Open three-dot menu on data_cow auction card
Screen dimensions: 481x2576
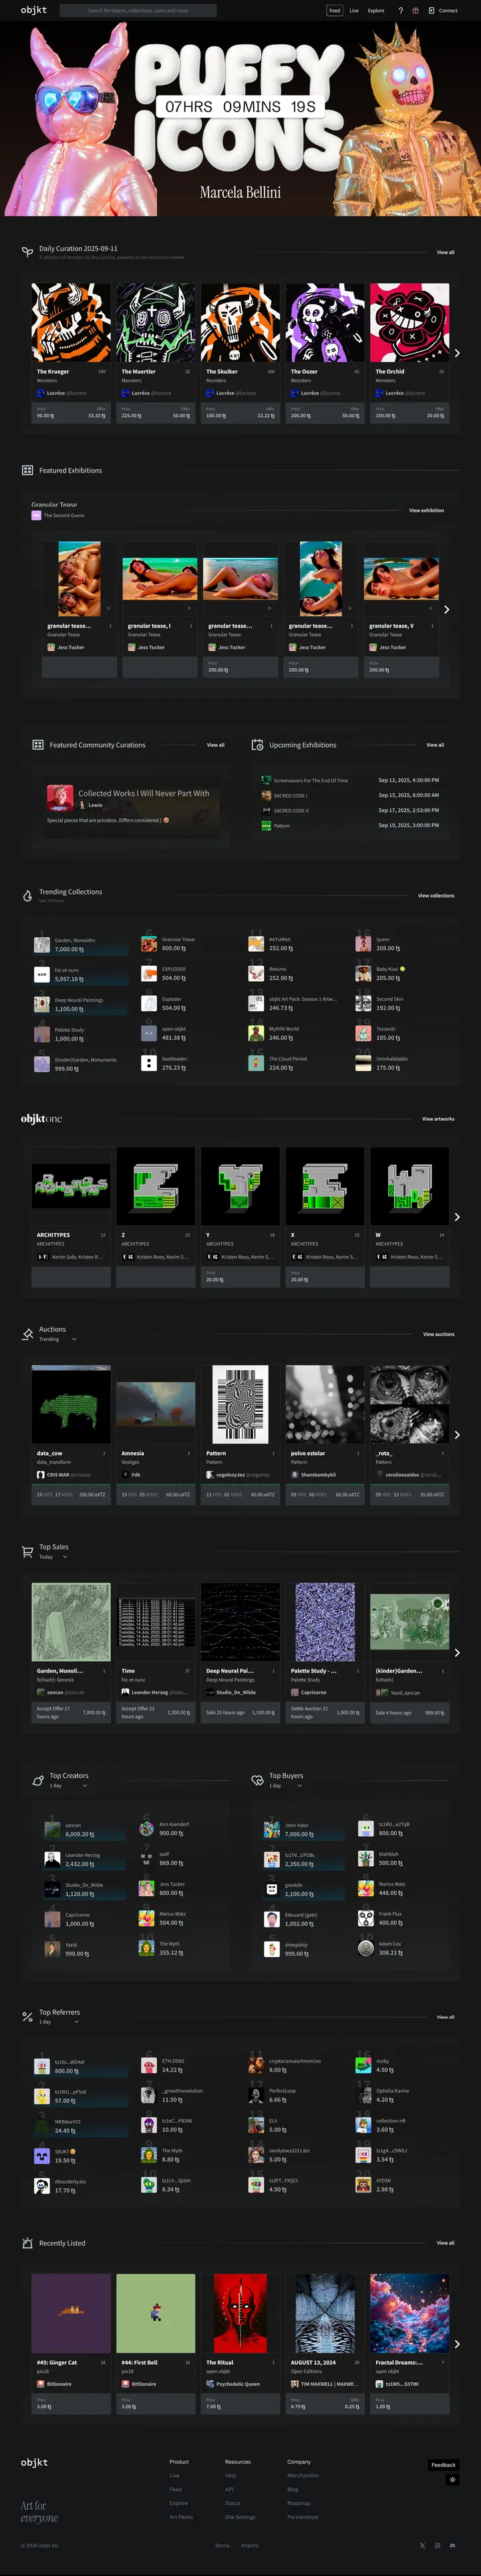(104, 1453)
